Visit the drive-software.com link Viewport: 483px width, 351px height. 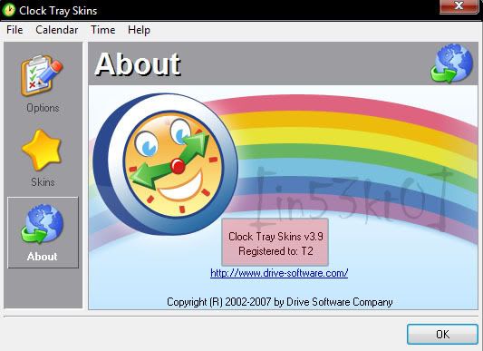pos(279,273)
